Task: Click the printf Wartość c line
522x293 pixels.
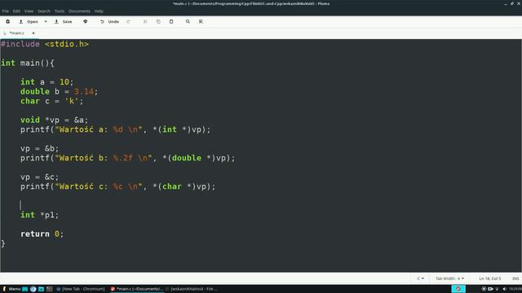Action: (117, 186)
